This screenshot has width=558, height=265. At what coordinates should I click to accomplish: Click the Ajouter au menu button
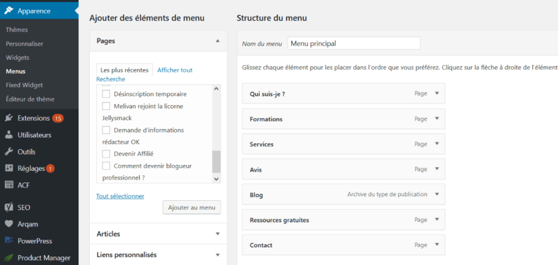pos(192,207)
